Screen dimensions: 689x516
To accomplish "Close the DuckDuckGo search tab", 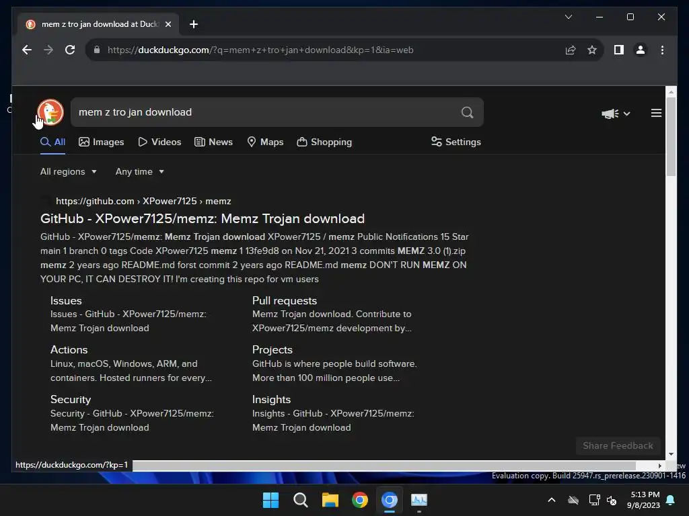I will (168, 24).
